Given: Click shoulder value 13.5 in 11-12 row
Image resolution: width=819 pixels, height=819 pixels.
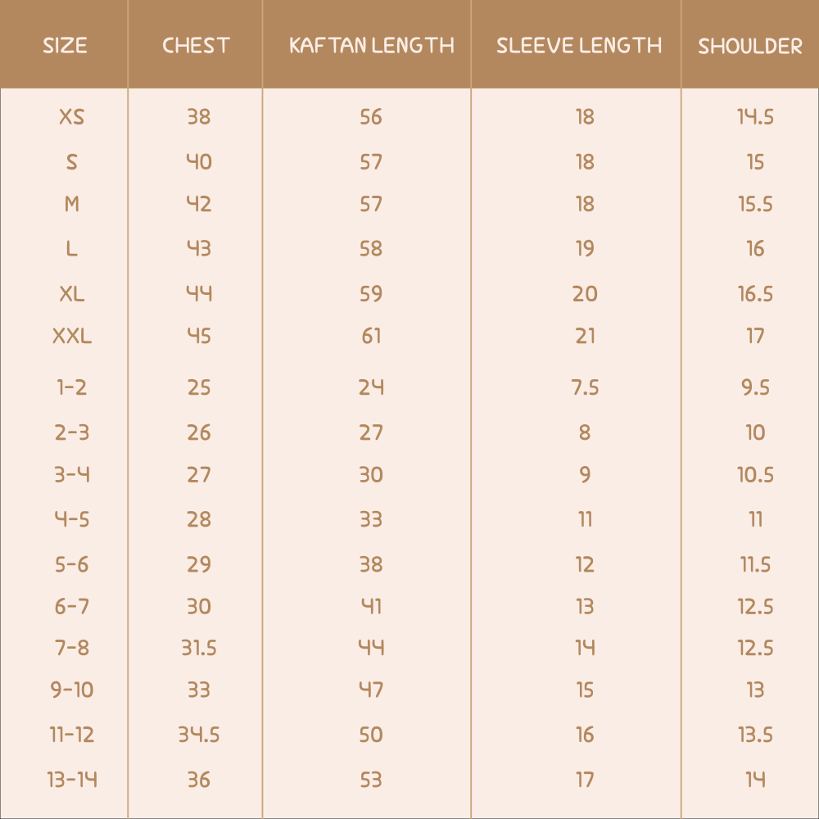Looking at the screenshot, I should [x=755, y=735].
